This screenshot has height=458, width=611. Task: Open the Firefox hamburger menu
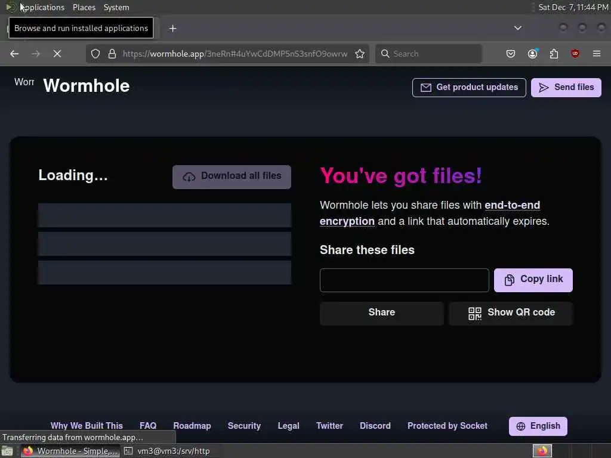tap(597, 54)
